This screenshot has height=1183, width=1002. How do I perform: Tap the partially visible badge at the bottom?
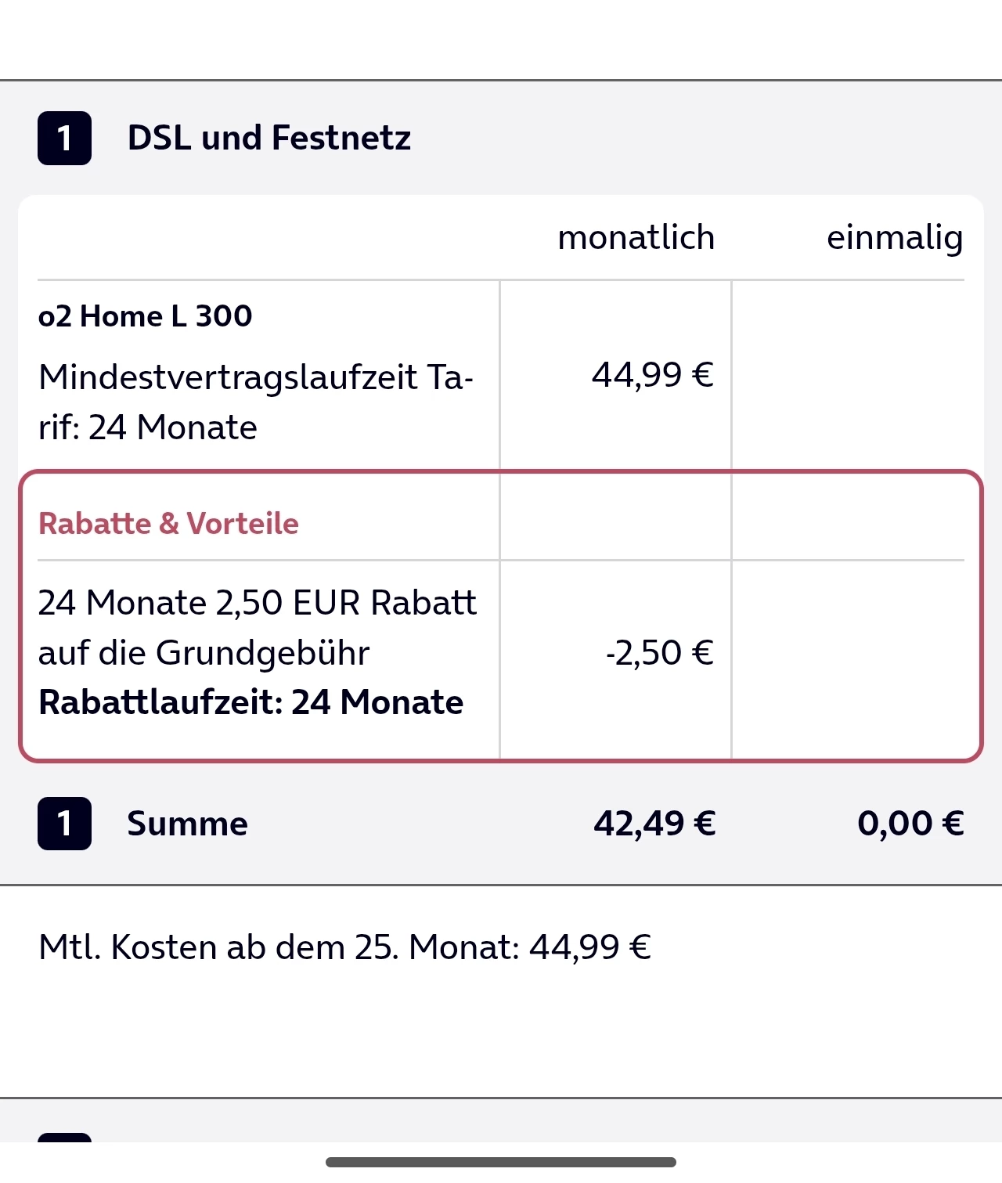click(64, 1137)
